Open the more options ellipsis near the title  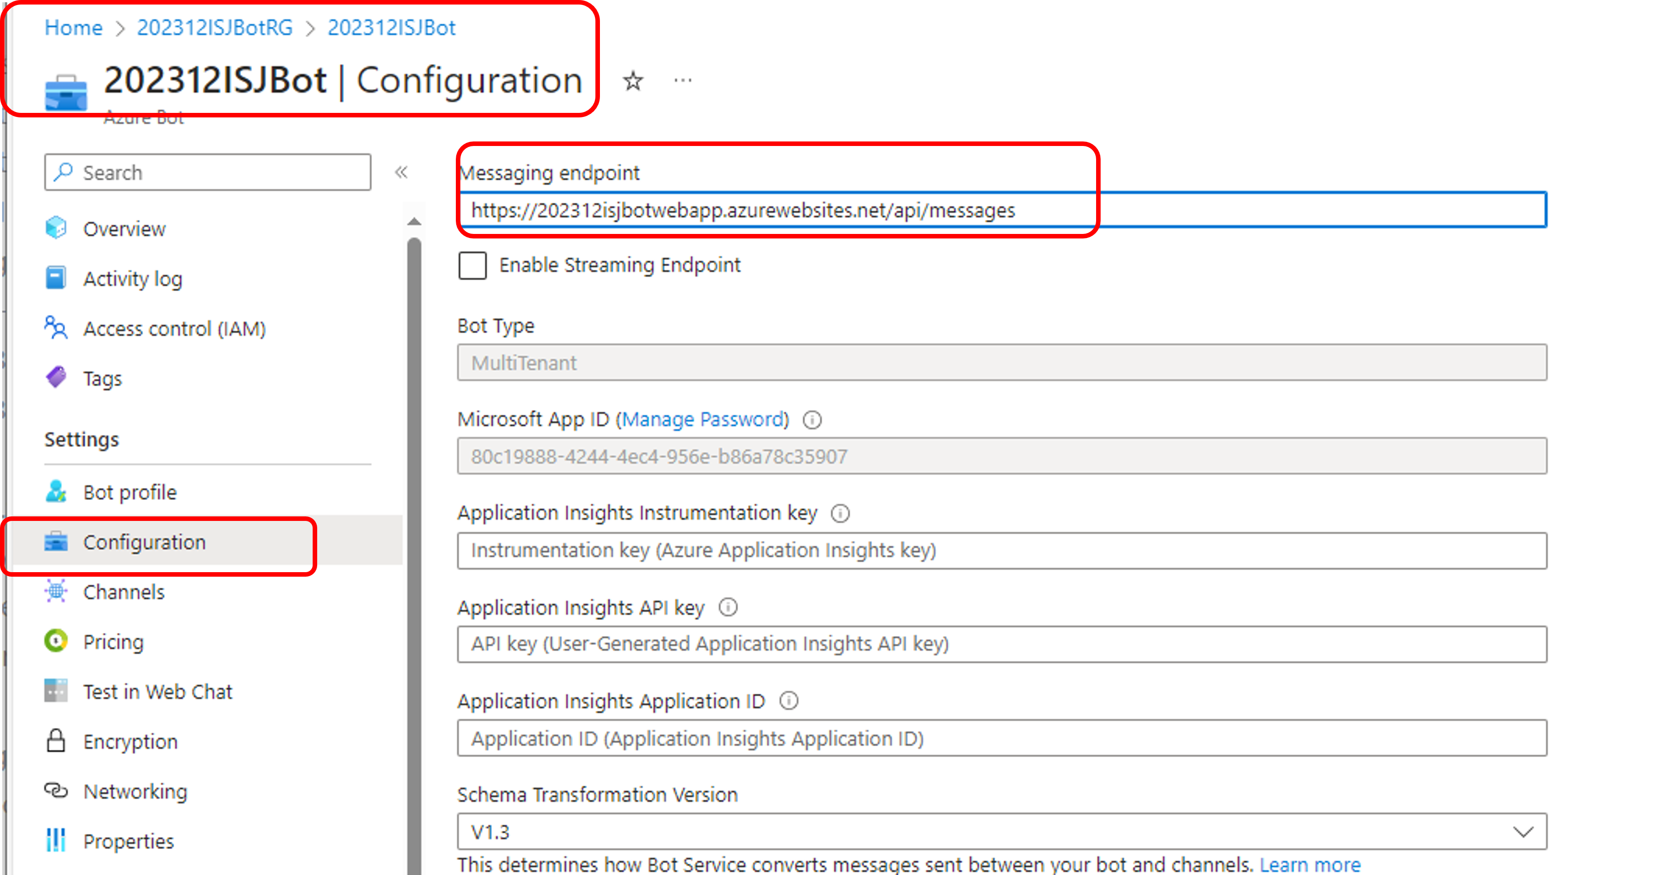click(x=682, y=81)
